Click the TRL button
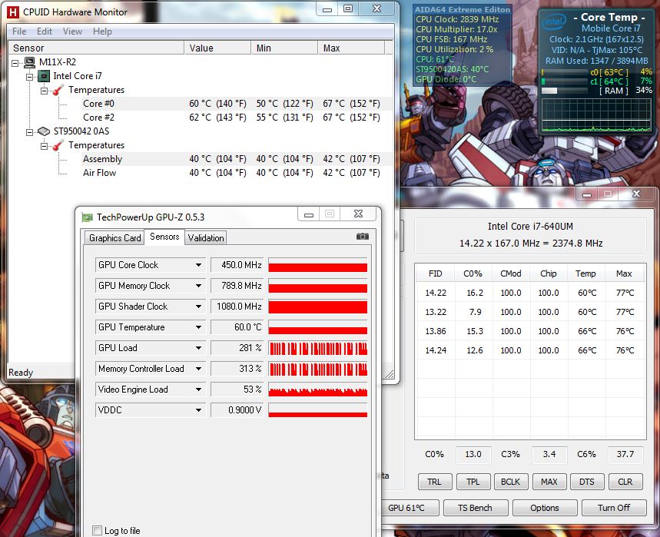This screenshot has height=537, width=660. pos(435,482)
